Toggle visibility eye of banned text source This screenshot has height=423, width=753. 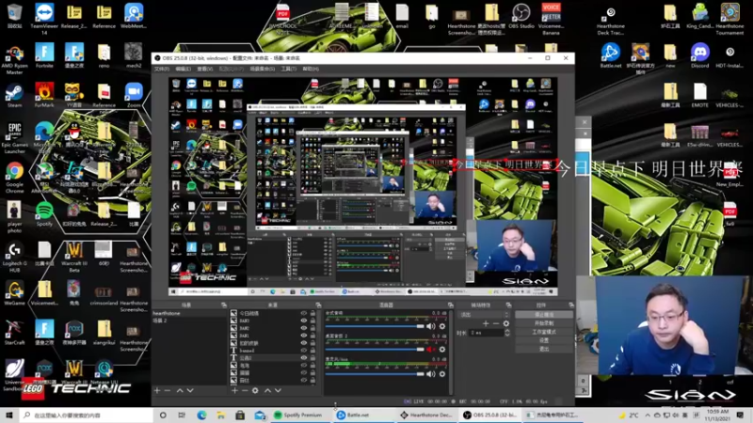point(303,351)
